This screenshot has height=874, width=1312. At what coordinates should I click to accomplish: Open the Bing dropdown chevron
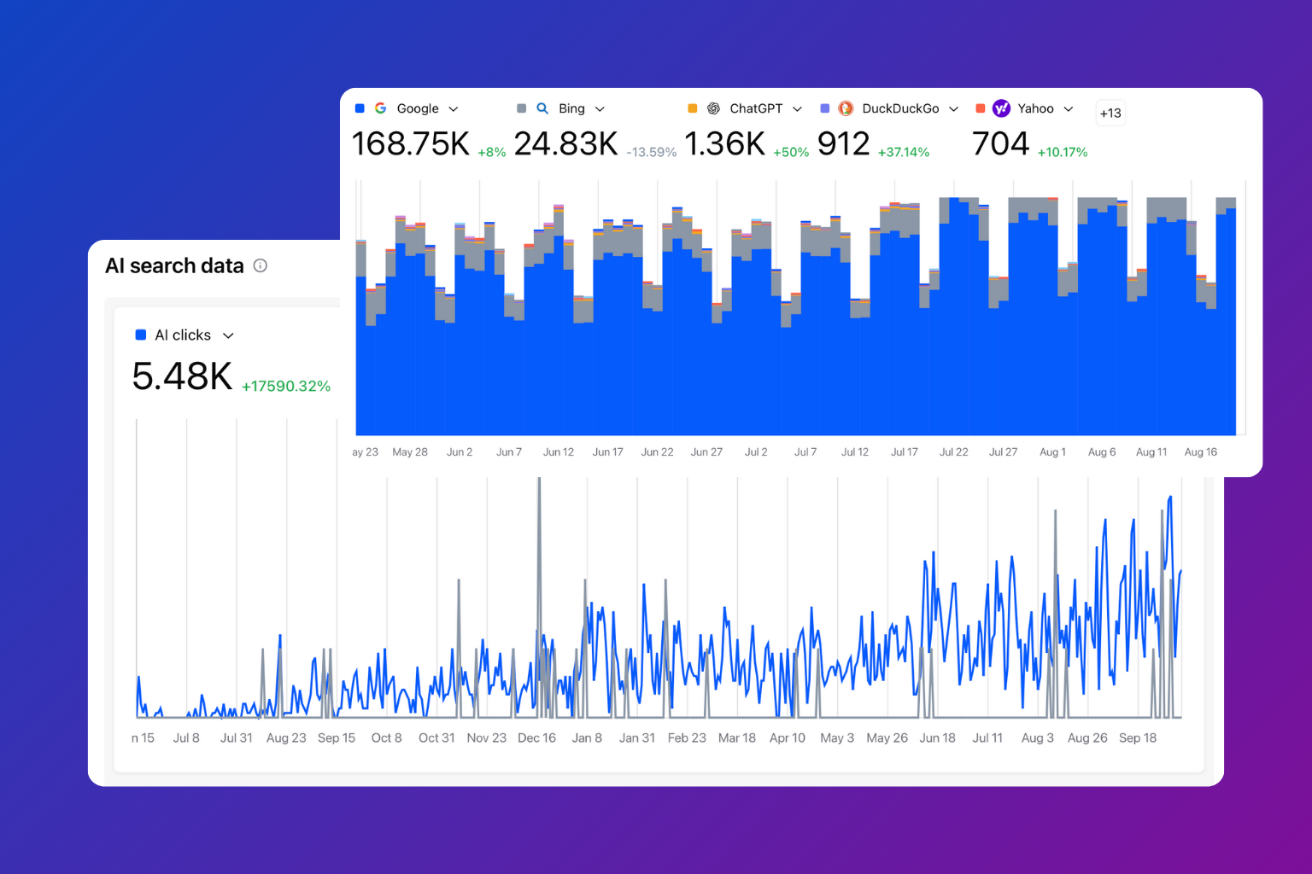tap(600, 109)
